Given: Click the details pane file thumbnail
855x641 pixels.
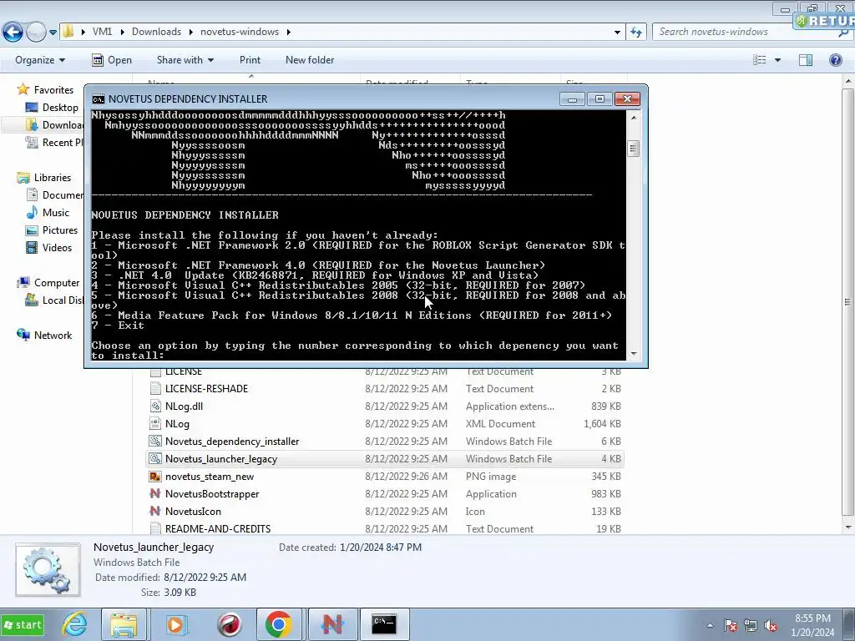Looking at the screenshot, I should [48, 569].
